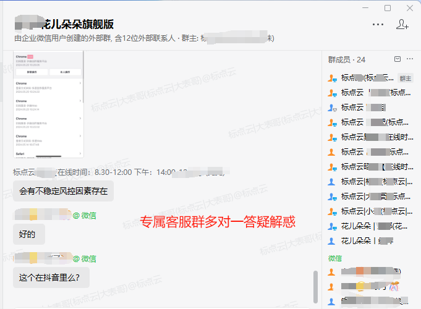This screenshot has height=309, width=421.
Task: Close the chat window
Action: 410,8
